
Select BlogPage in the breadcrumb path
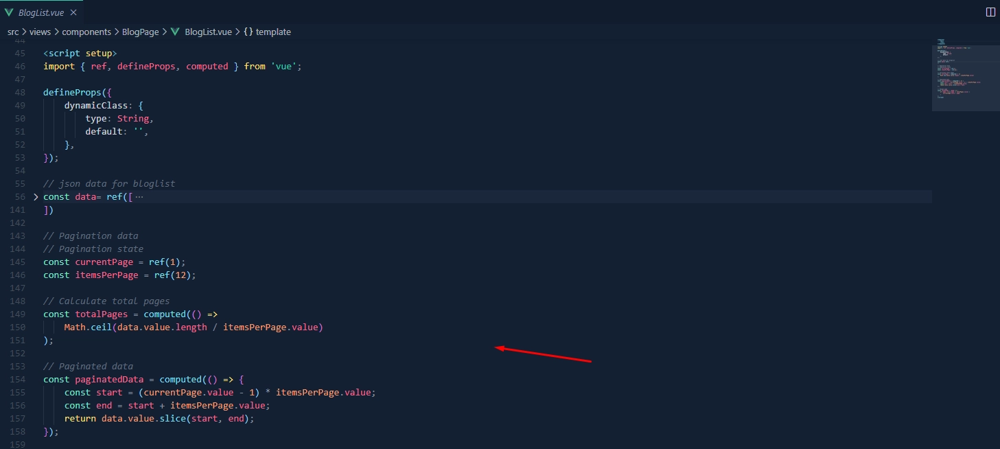coord(140,32)
